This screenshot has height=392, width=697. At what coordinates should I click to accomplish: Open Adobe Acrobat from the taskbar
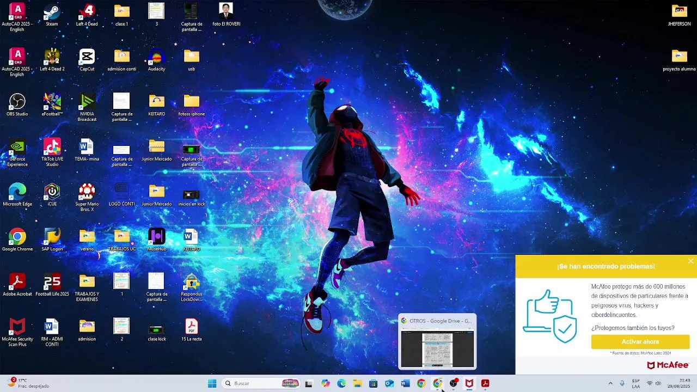point(485,383)
